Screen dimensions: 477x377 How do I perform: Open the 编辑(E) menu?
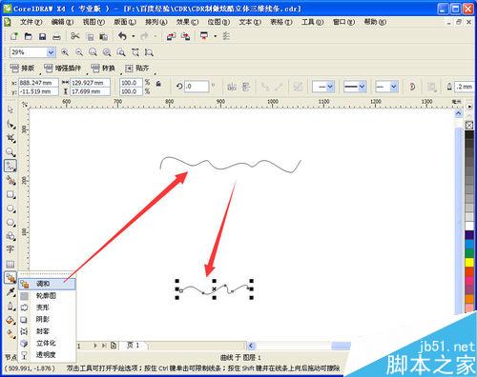coord(62,22)
